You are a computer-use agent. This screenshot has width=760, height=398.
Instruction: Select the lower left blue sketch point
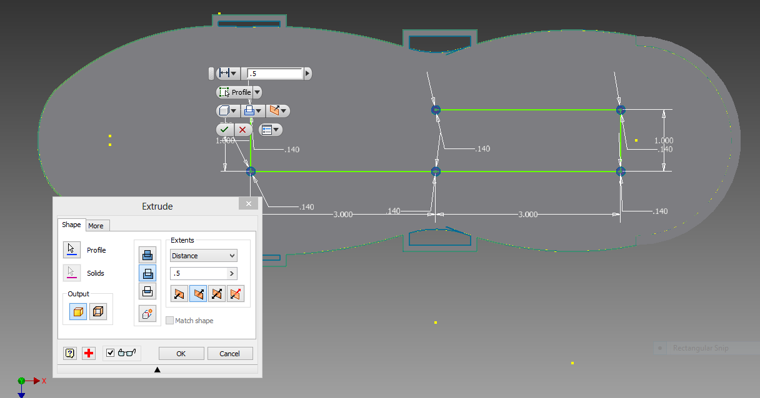[251, 171]
